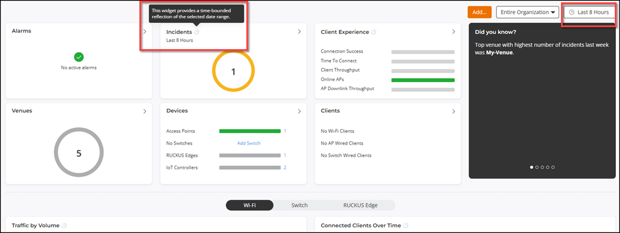This screenshot has height=233, width=620.
Task: Click the orange Add... button
Action: pos(479,12)
